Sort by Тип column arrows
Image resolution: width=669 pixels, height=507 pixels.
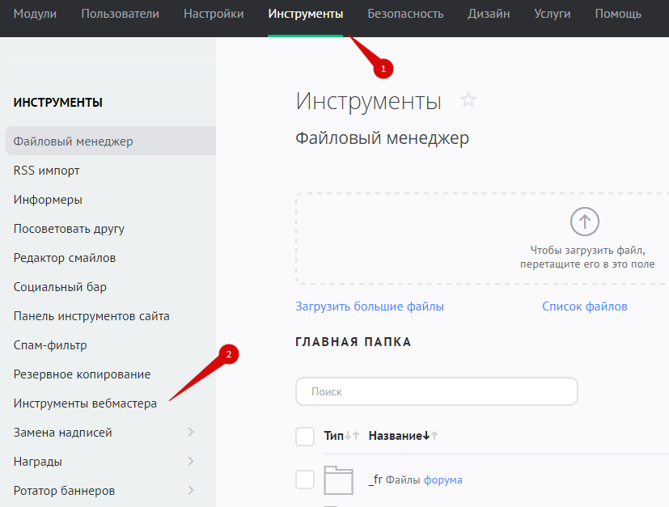(x=351, y=436)
